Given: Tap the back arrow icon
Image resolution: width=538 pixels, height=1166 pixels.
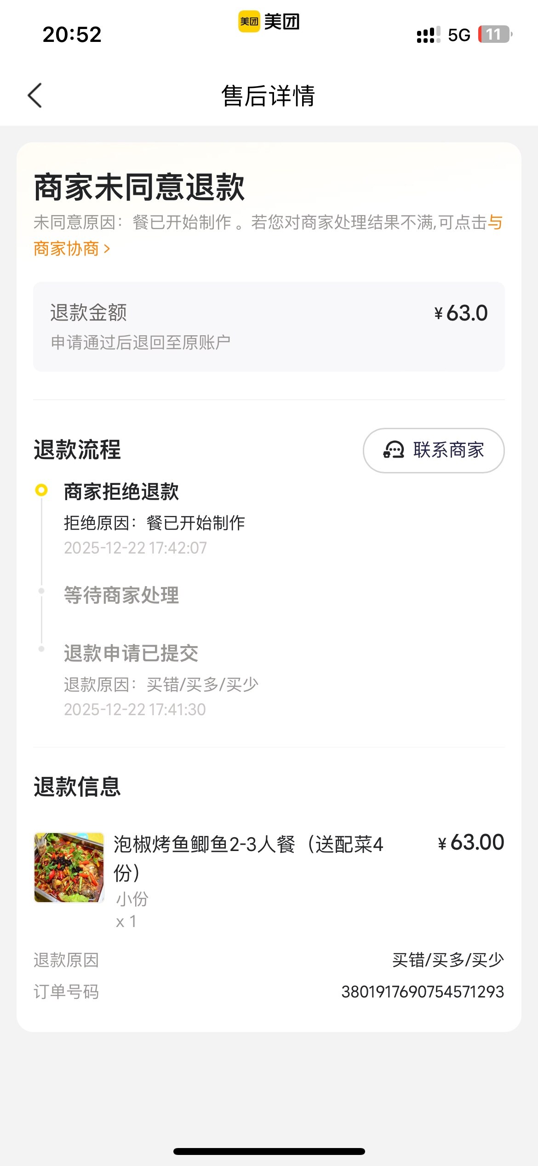Looking at the screenshot, I should tap(35, 96).
